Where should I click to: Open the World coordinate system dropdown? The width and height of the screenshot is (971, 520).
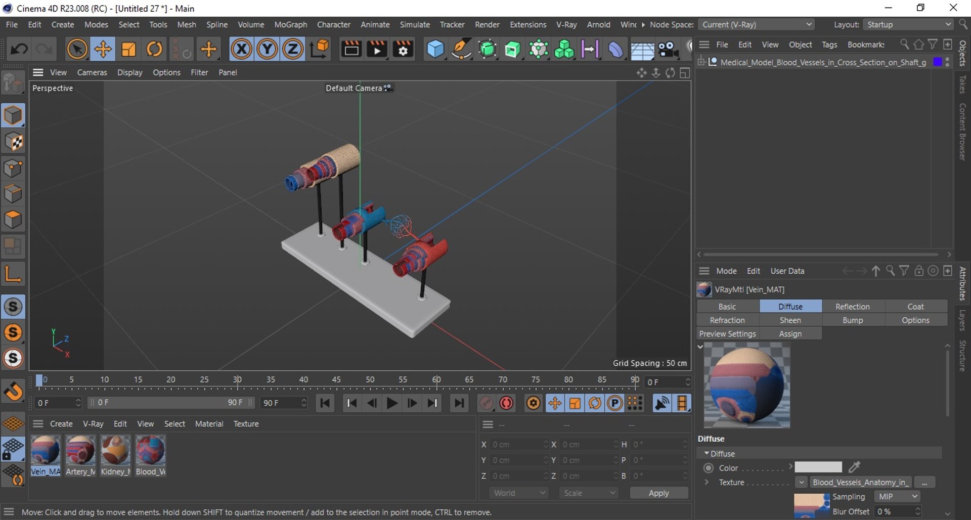click(519, 493)
